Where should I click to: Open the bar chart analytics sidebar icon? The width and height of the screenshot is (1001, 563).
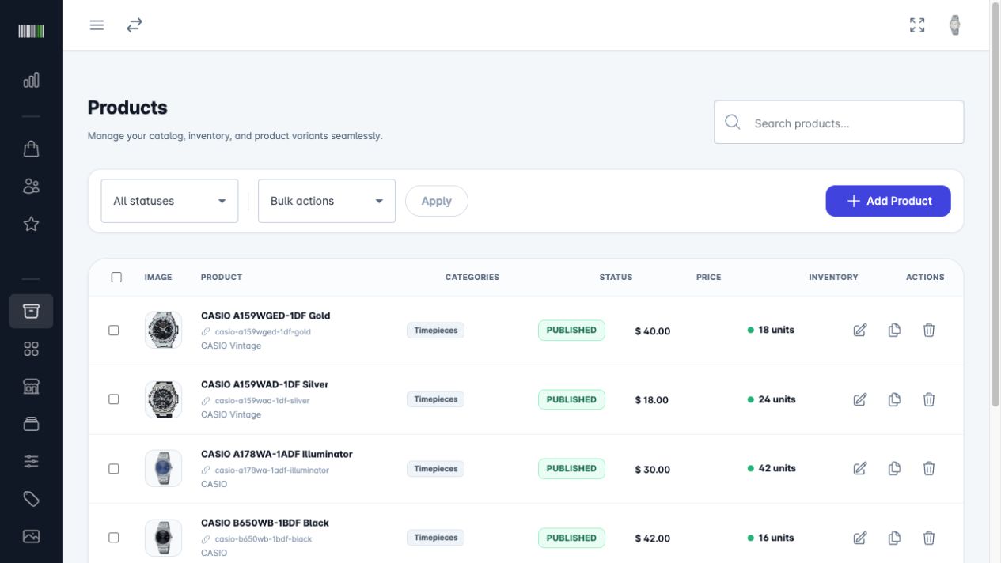point(31,80)
